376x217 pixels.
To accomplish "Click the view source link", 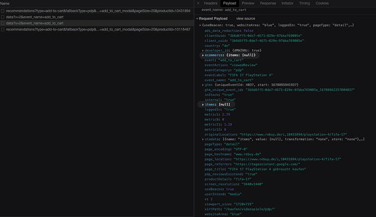I will pyautogui.click(x=246, y=18).
